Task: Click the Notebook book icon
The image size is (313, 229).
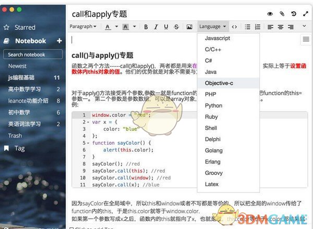Action: click(6, 41)
